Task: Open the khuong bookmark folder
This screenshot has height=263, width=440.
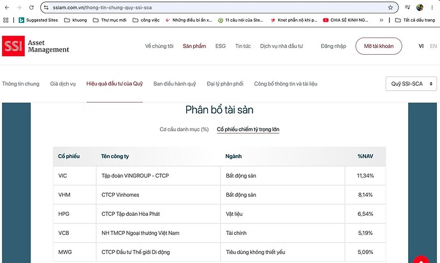Action: pos(75,20)
